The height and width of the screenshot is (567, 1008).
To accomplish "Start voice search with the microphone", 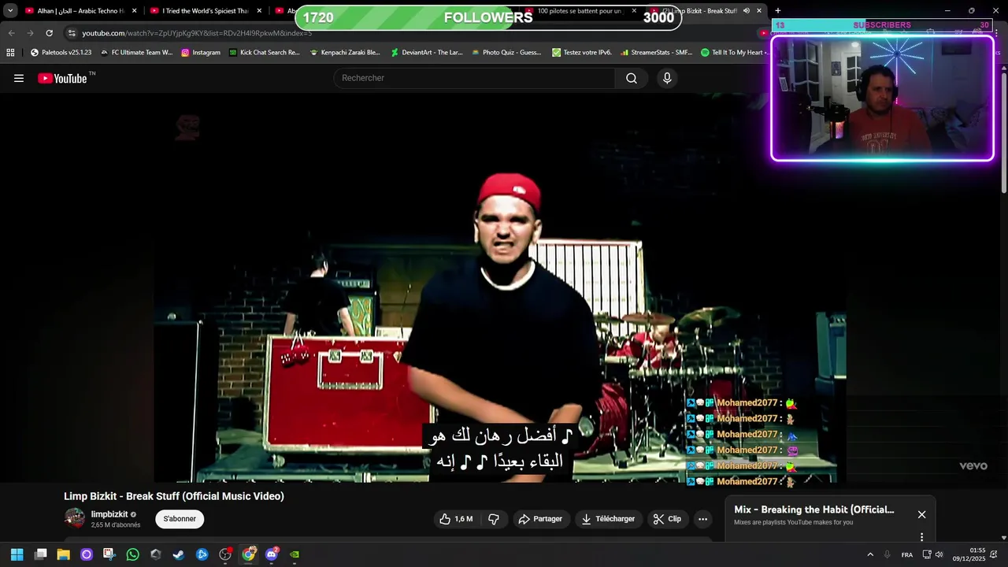I will [667, 78].
